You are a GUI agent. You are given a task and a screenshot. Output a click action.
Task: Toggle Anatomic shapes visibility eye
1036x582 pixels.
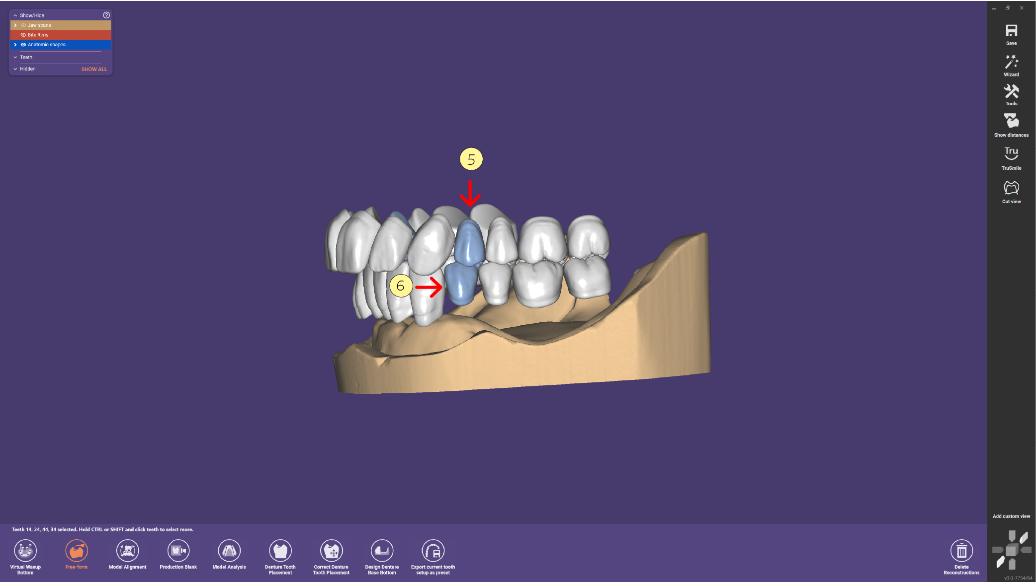pos(23,45)
